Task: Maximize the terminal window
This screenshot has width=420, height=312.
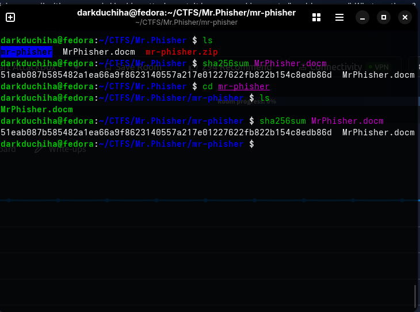Action: [384, 17]
